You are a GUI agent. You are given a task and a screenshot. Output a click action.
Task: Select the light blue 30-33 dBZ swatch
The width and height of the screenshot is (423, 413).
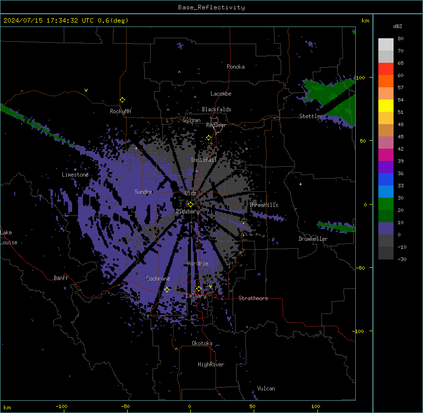pyautogui.click(x=386, y=192)
